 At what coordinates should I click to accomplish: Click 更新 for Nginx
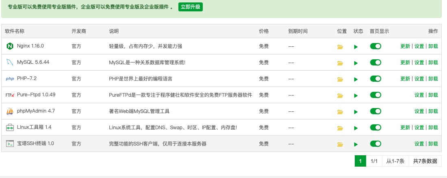coord(405,46)
